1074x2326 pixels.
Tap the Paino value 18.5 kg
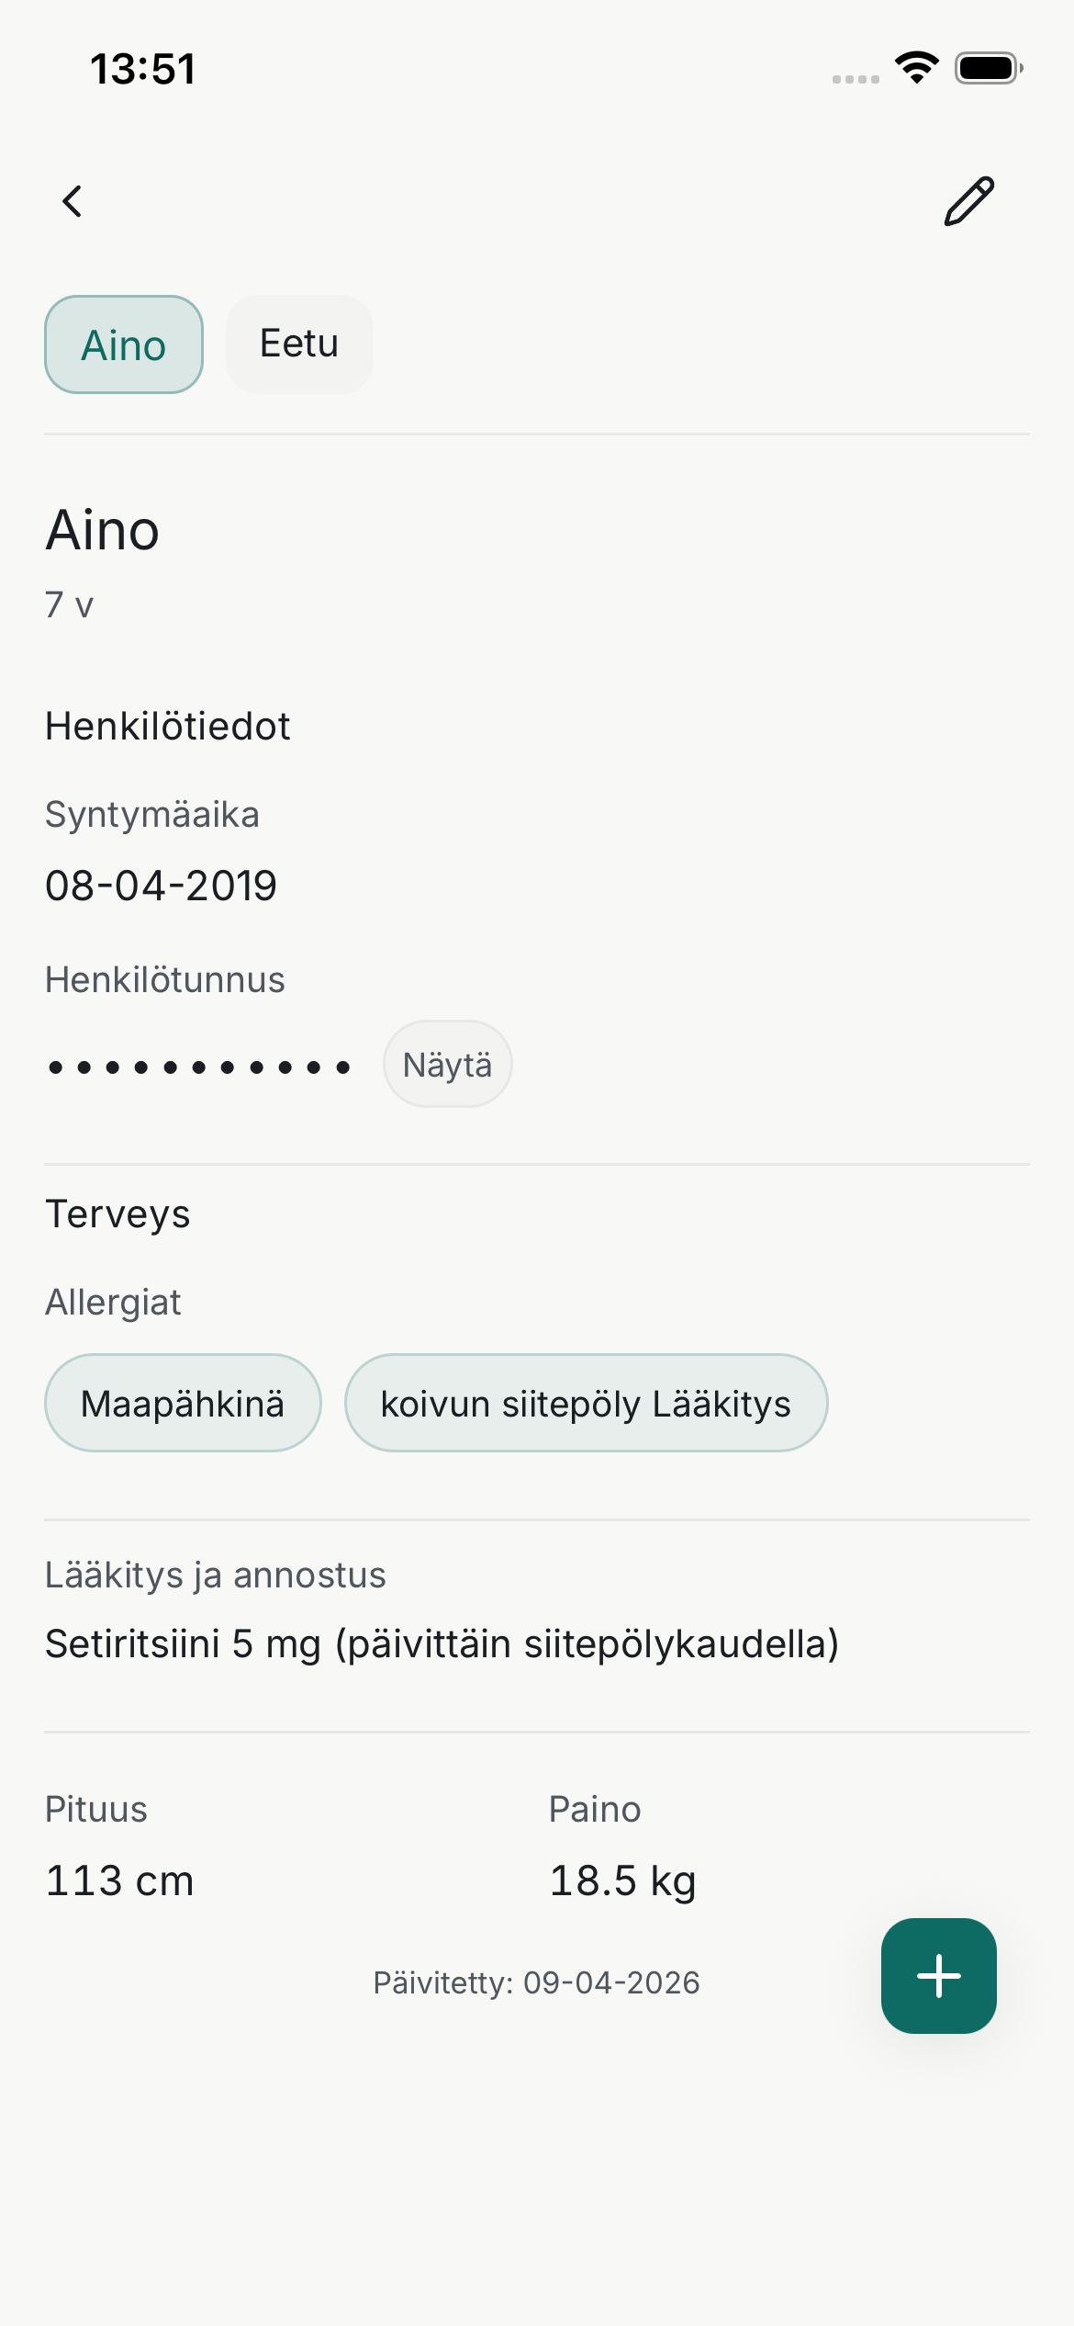tap(622, 1880)
